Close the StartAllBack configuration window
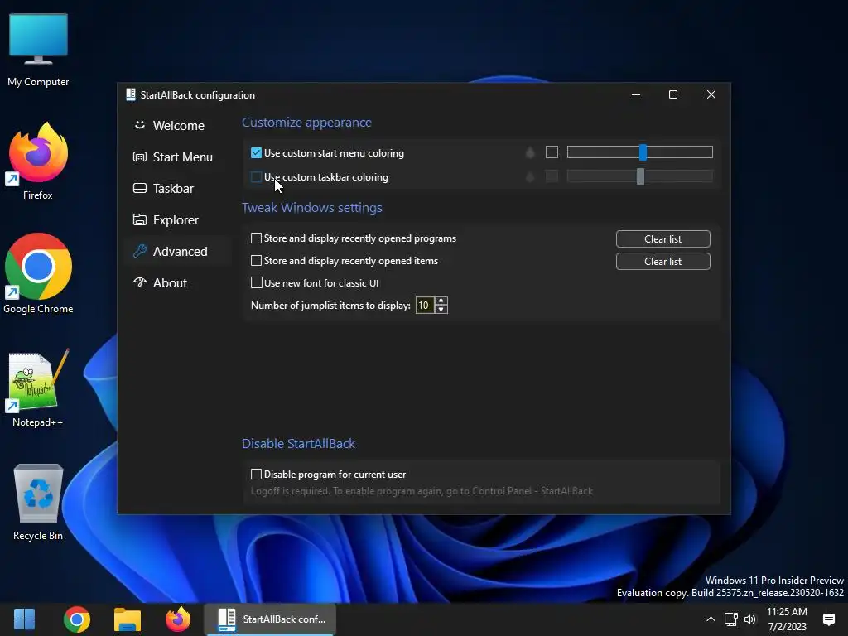The width and height of the screenshot is (848, 636). point(711,94)
